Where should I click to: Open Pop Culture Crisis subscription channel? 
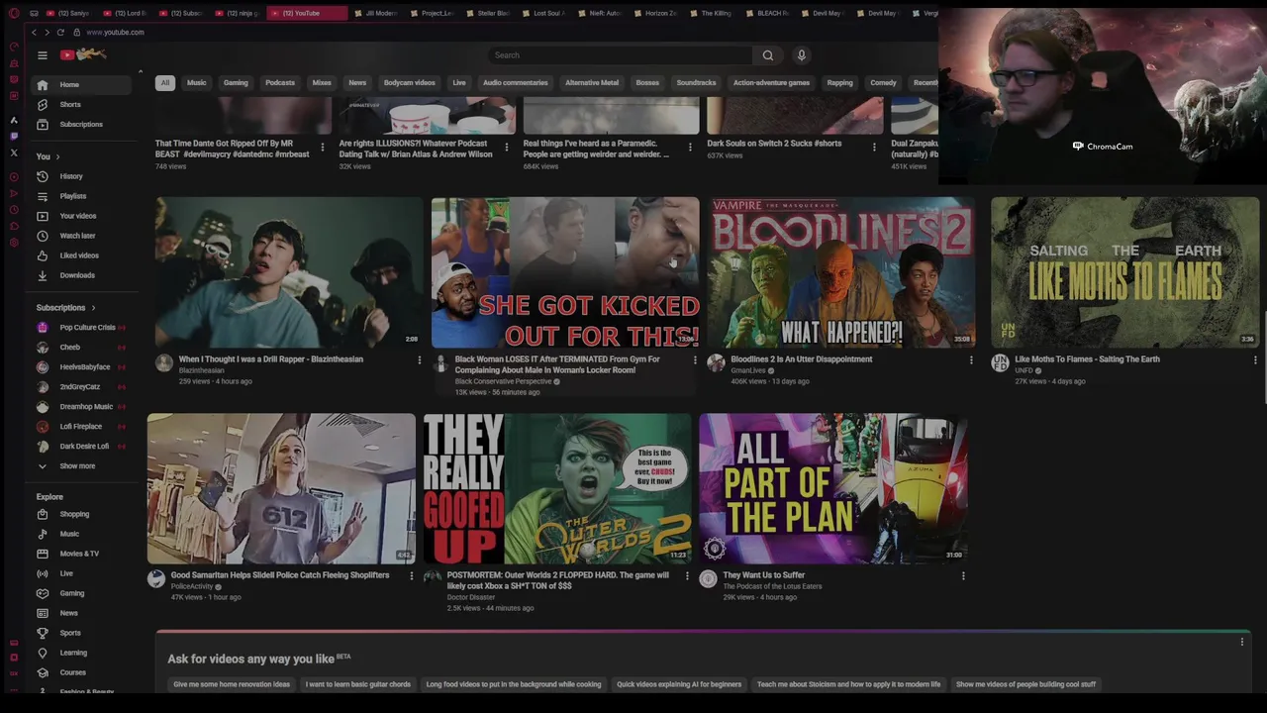click(80, 328)
